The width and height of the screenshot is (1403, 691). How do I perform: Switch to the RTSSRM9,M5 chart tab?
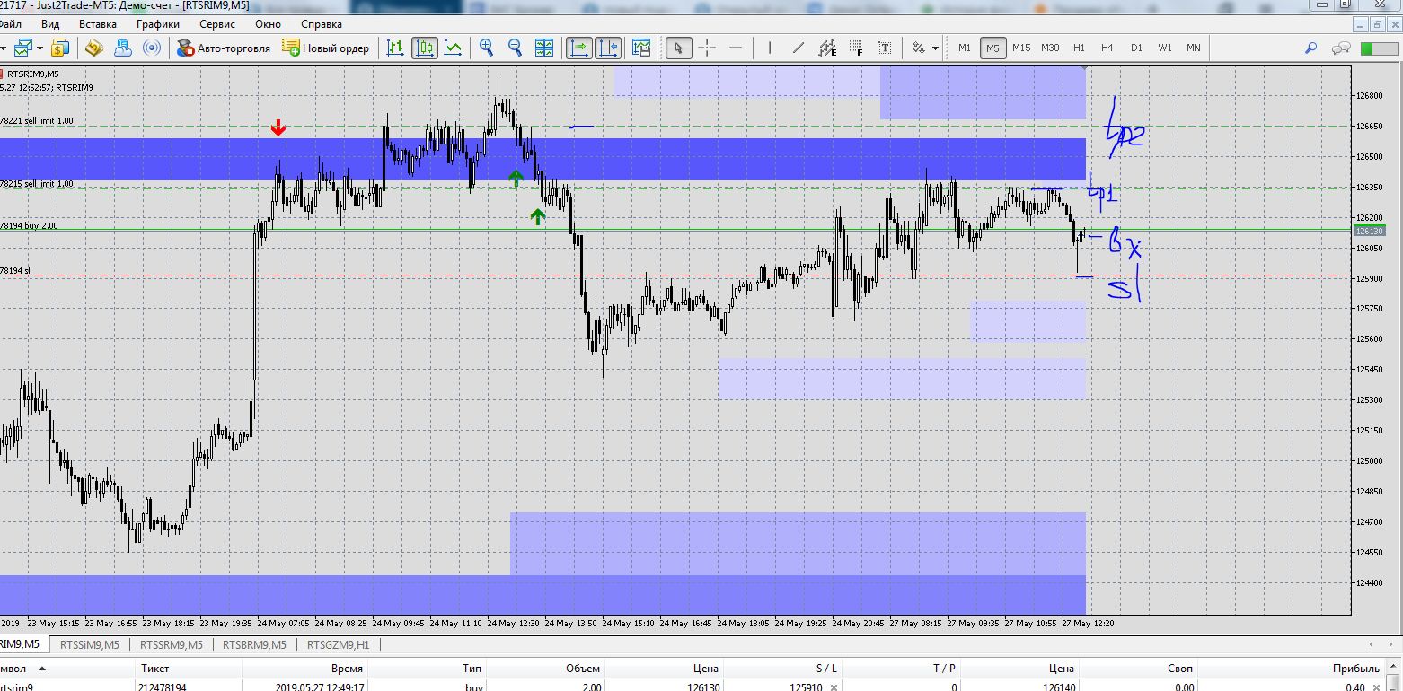coord(172,644)
